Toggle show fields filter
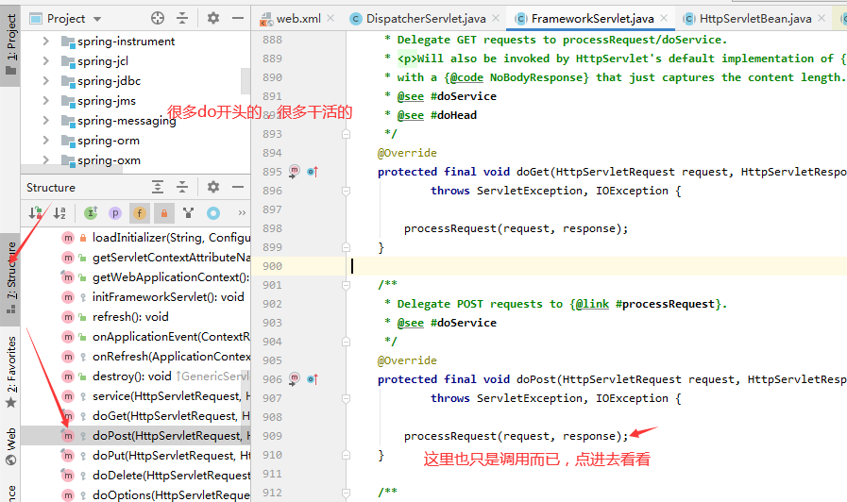Screen dimensions: 847x502 pos(140,213)
